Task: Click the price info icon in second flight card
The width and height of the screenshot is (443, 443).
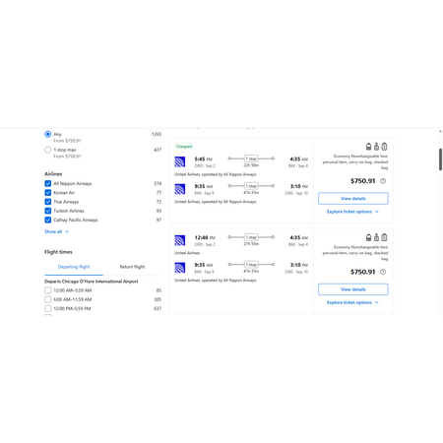Action: (x=383, y=272)
